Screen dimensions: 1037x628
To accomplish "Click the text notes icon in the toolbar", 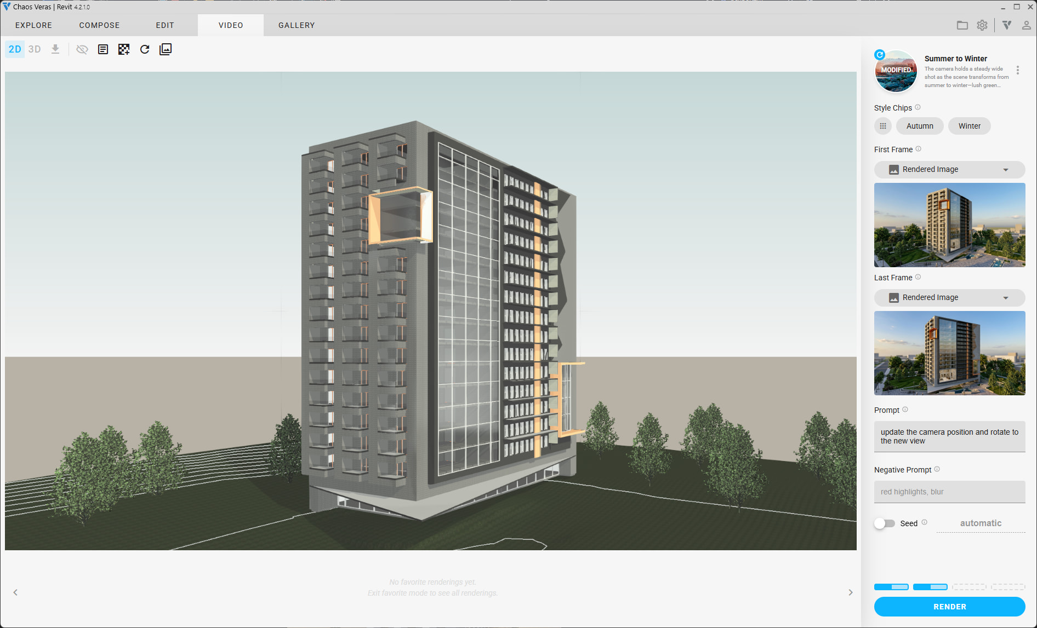I will [x=103, y=49].
